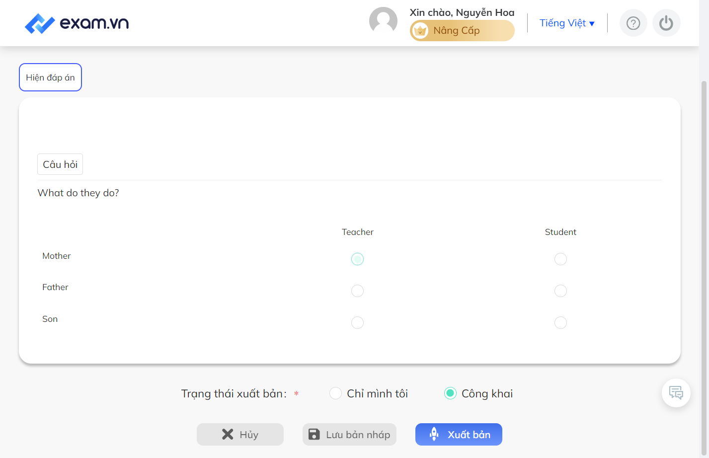Click the Mother row label
Image resolution: width=709 pixels, height=458 pixels.
click(x=57, y=256)
